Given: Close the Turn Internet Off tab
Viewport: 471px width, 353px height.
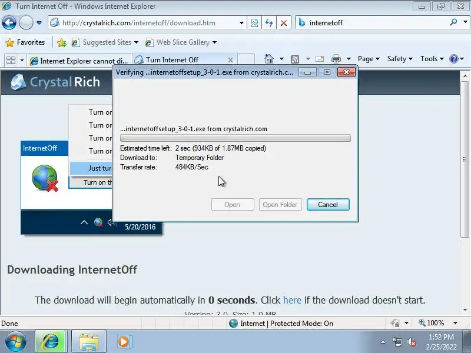Looking at the screenshot, I should 230,60.
